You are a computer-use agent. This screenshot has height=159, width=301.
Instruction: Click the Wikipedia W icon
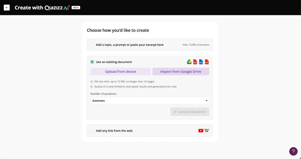[207, 131]
